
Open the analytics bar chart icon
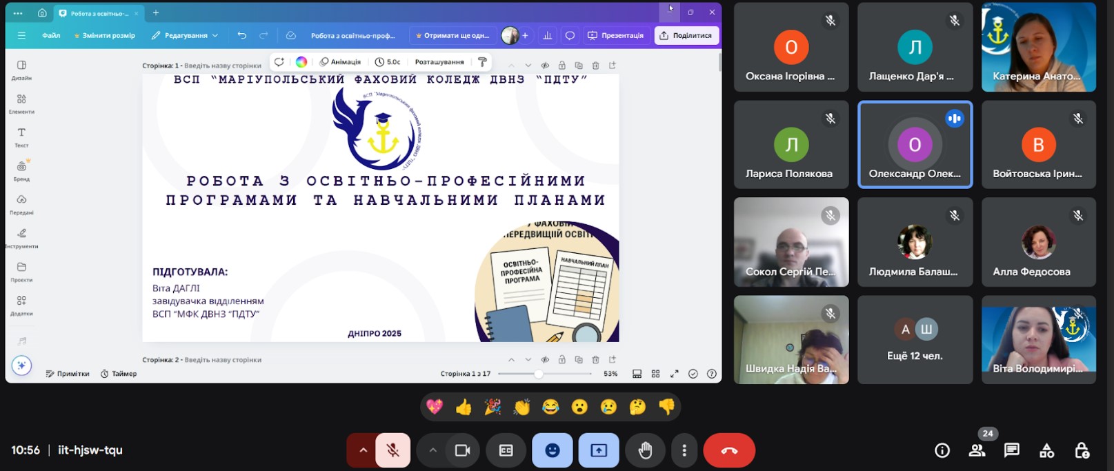(x=548, y=35)
